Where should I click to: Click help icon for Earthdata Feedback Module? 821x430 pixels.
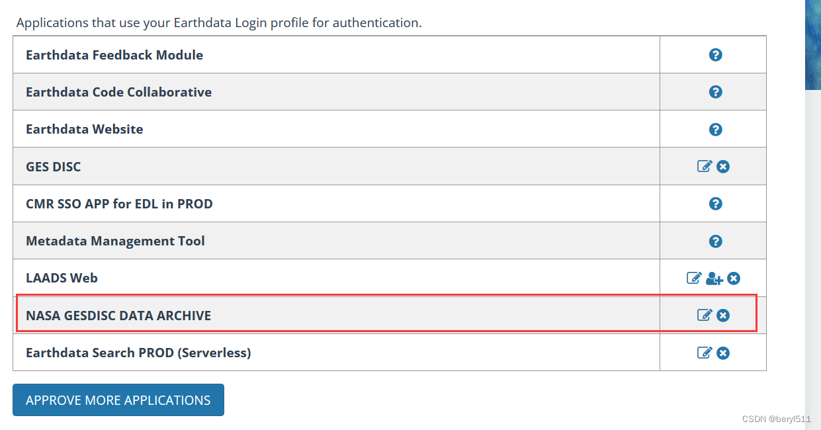coord(715,55)
